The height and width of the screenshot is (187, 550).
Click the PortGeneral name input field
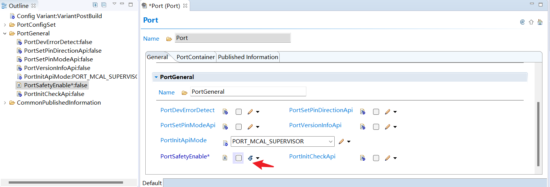click(x=248, y=92)
